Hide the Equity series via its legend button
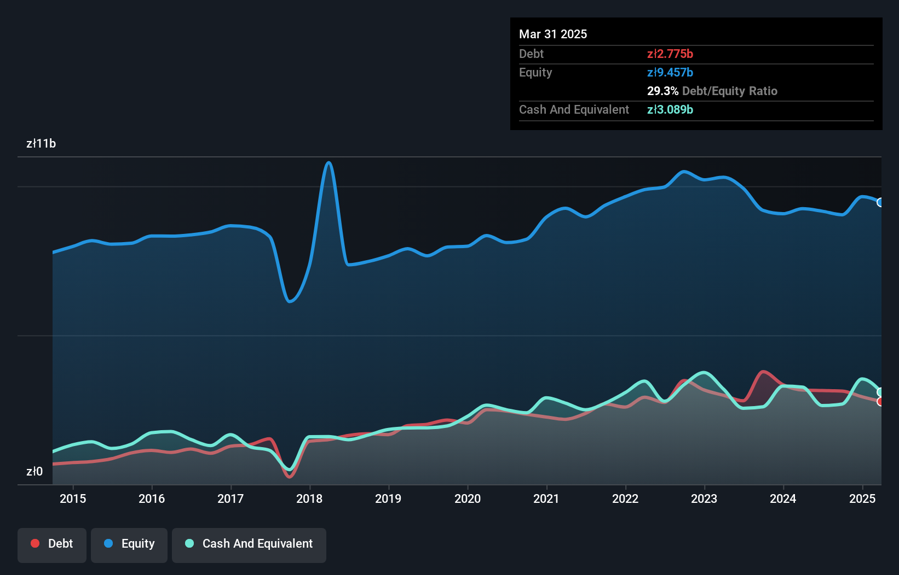The height and width of the screenshot is (575, 899). (x=129, y=545)
